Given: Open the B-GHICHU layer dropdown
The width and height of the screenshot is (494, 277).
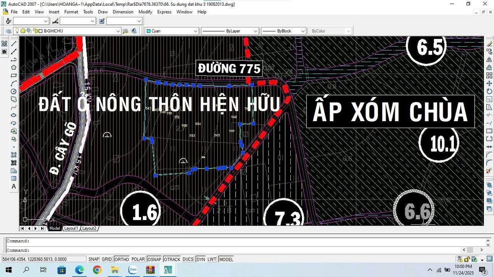Looking at the screenshot, I should [x=118, y=31].
